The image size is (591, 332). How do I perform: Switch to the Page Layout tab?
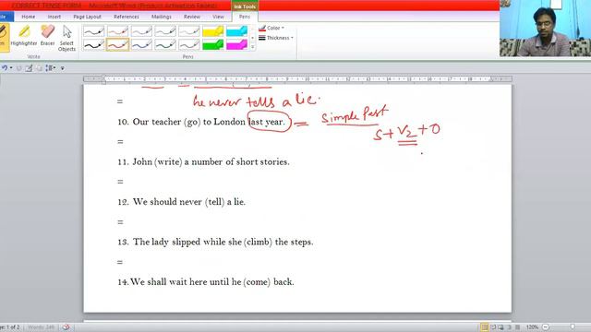click(x=87, y=17)
